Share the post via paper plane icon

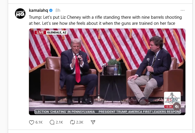click(93, 122)
